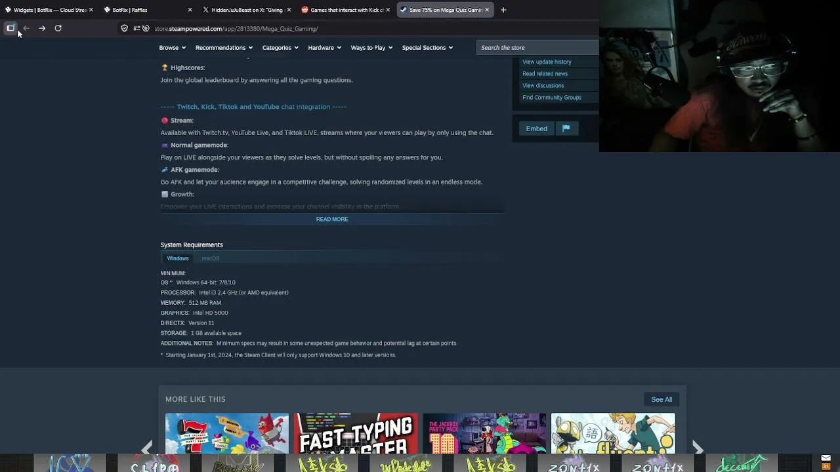Expand the Ways to Play menu
This screenshot has width=840, height=472.
(371, 47)
